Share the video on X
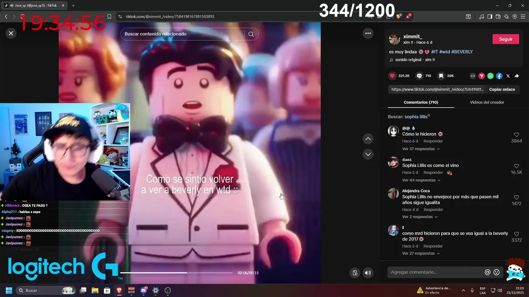 (x=508, y=76)
